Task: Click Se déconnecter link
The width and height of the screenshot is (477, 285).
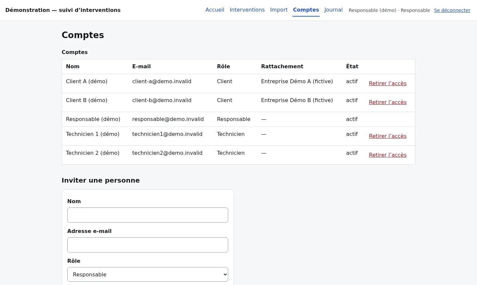Action: pyautogui.click(x=452, y=10)
